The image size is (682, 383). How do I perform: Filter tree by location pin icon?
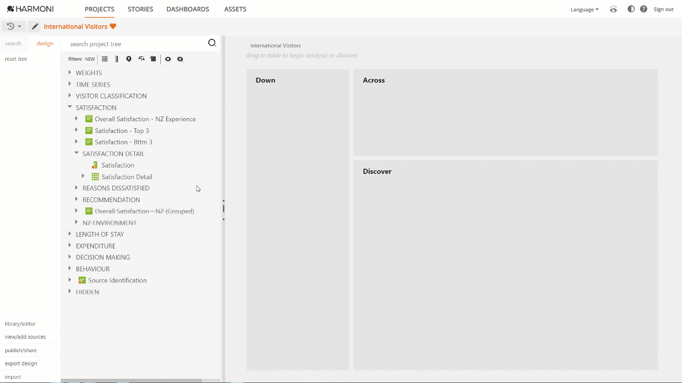coord(128,59)
